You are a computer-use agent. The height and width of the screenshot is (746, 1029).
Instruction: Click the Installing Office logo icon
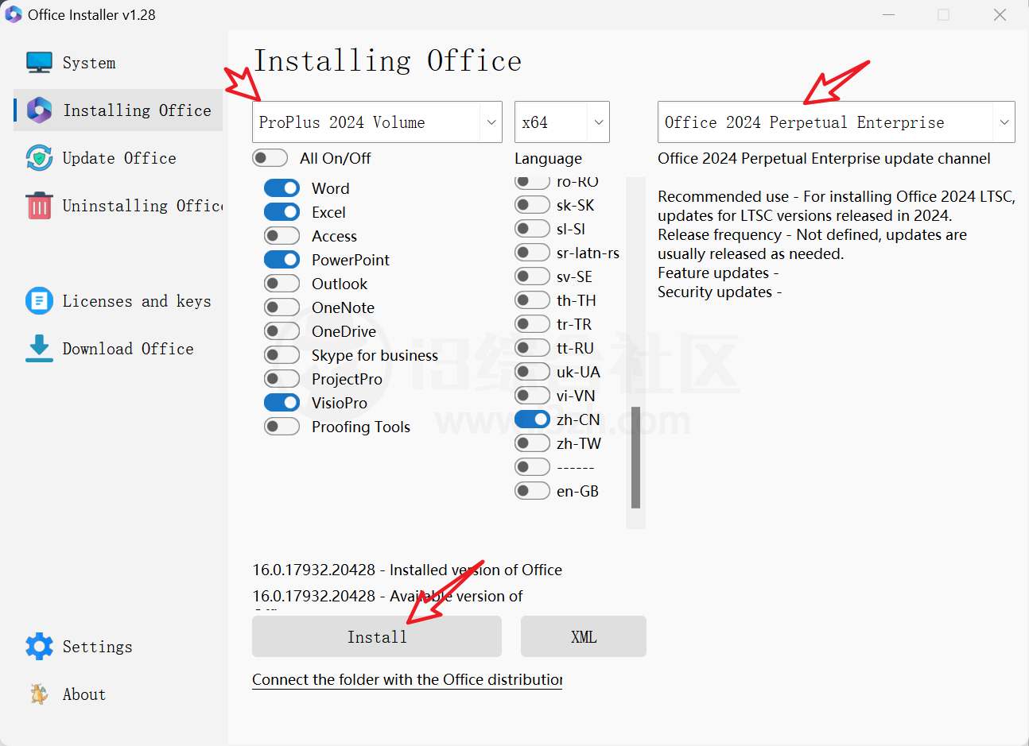[x=39, y=110]
